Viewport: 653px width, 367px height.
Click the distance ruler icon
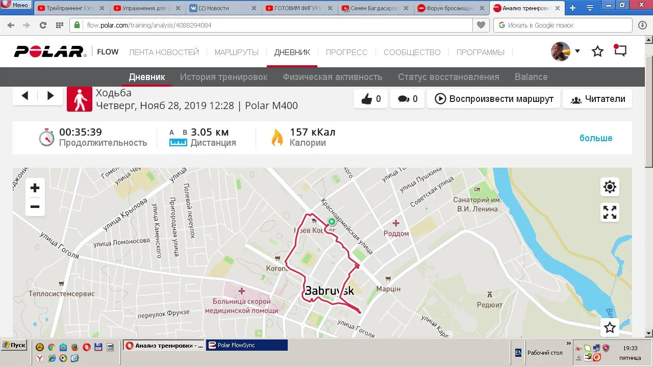pos(178,143)
